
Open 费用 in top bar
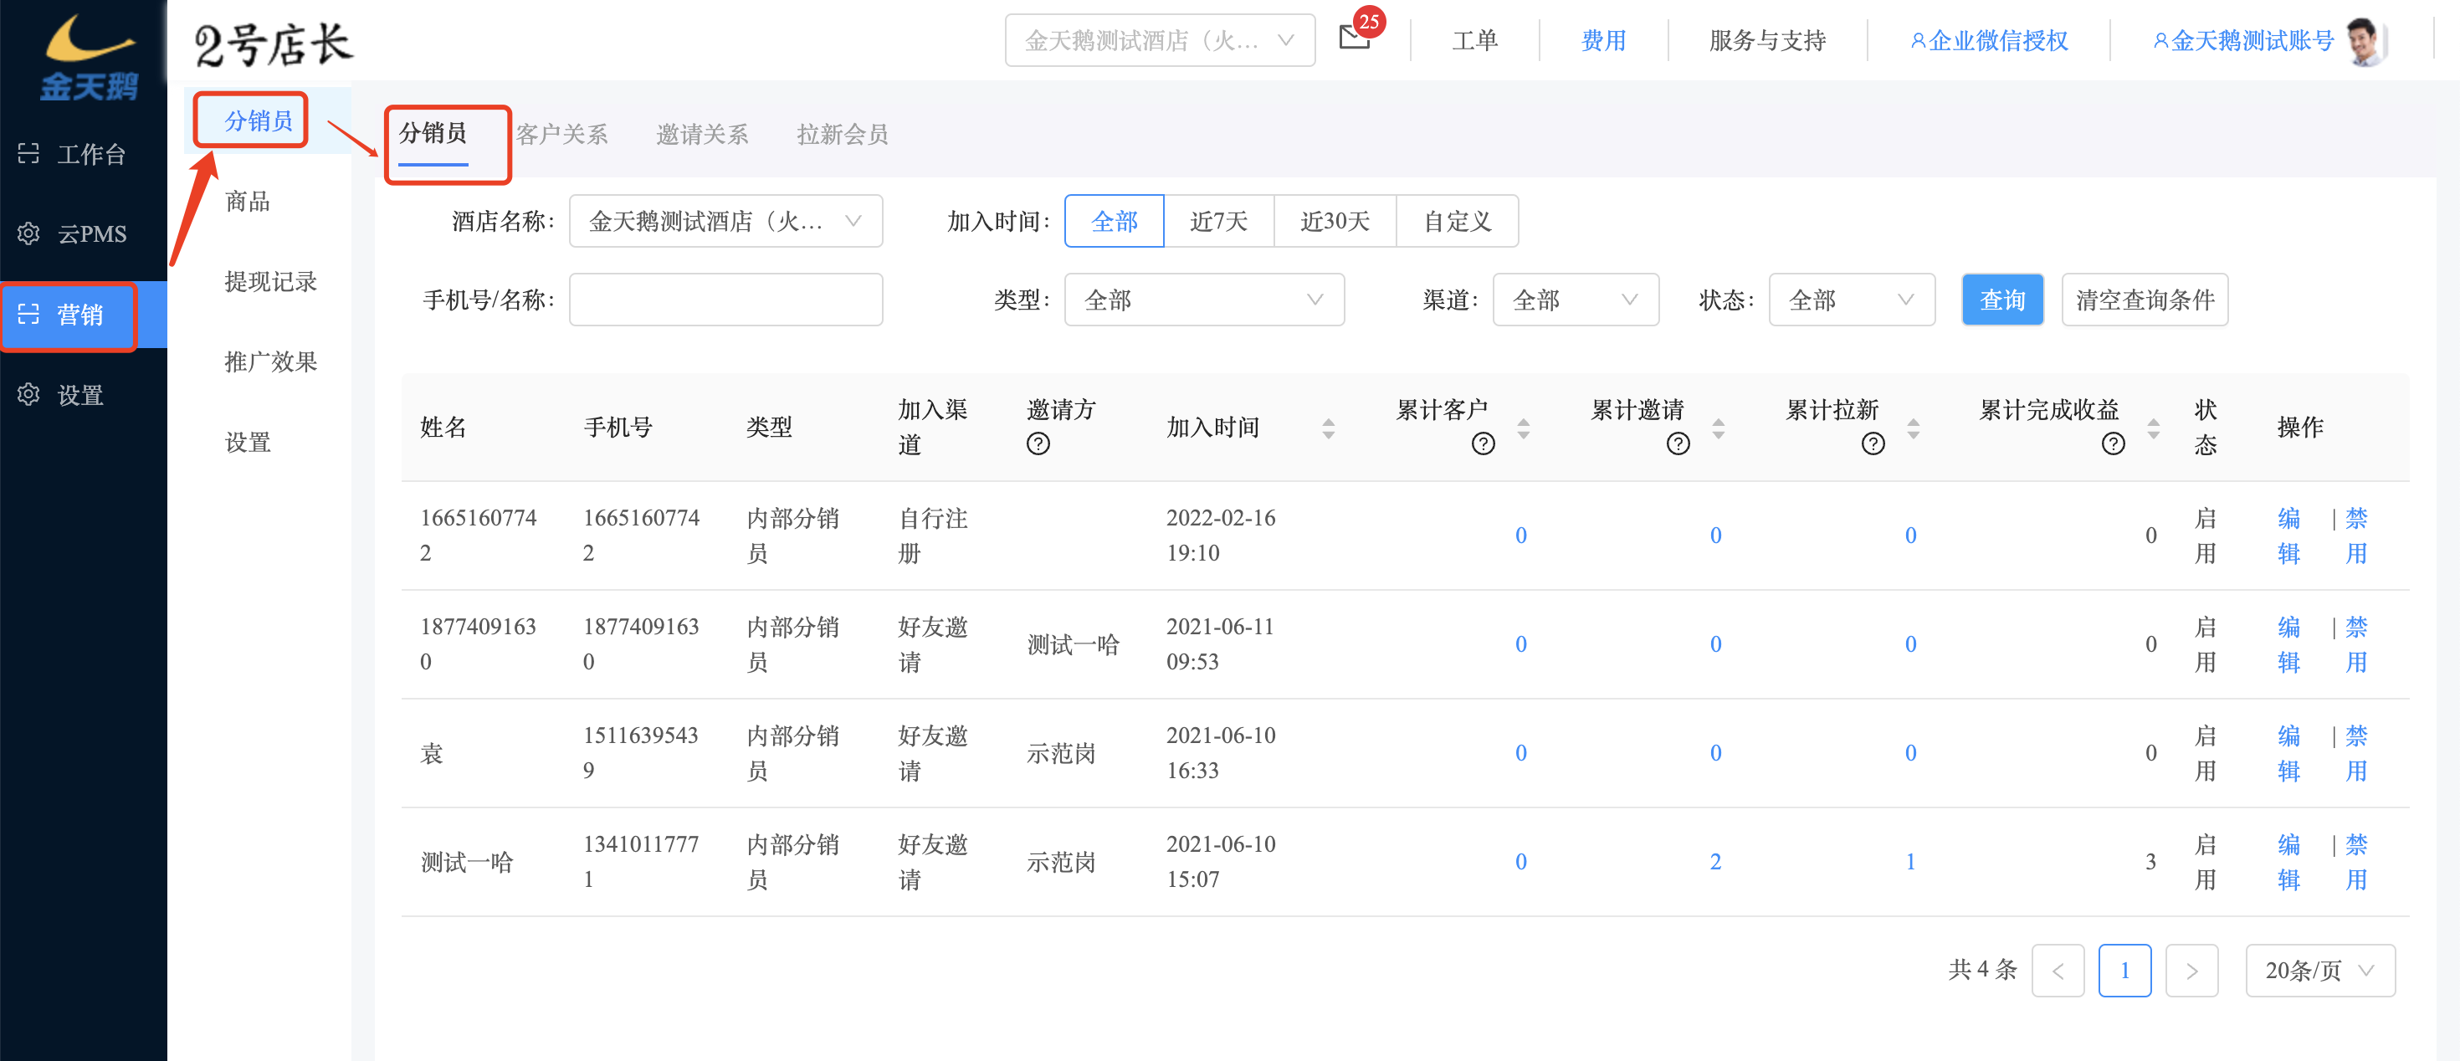1603,40
